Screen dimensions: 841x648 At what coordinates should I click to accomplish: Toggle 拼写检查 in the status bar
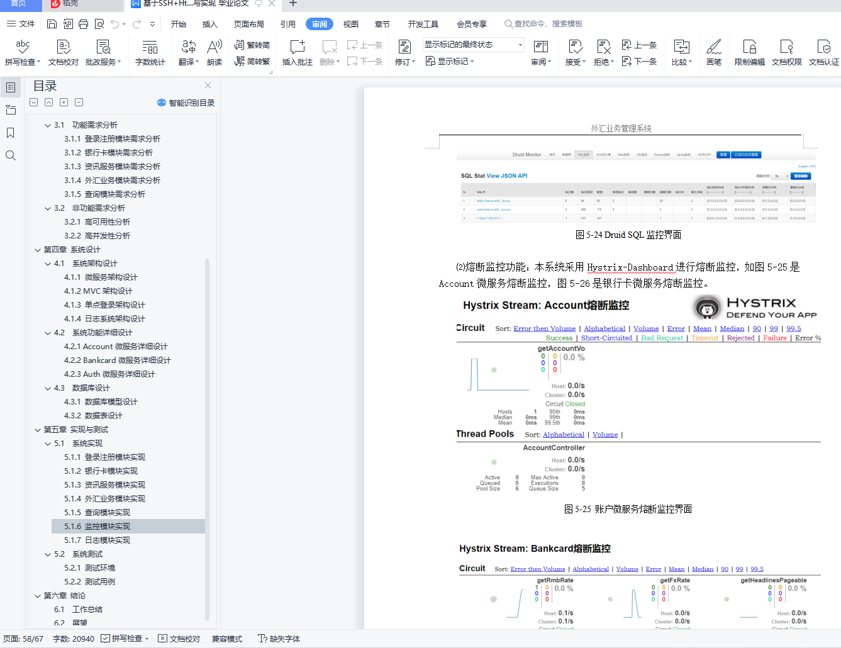(125, 639)
